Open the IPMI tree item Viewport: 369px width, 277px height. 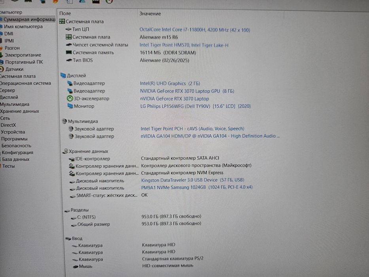pos(9,41)
